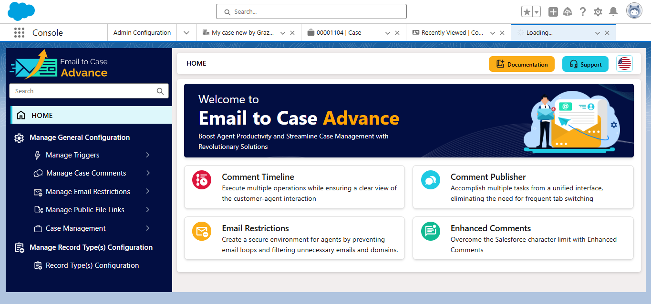Click the Comment Publisher card icon

[x=430, y=179]
